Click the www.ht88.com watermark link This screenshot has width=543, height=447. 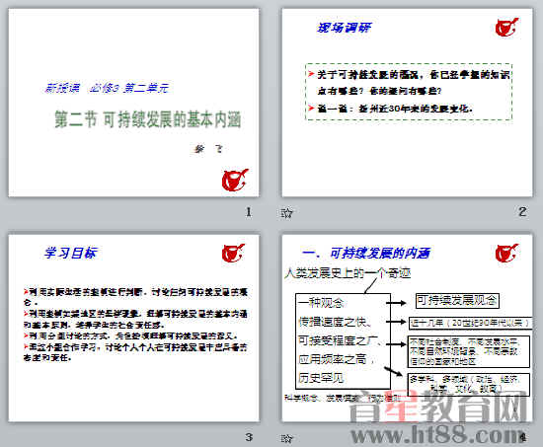(x=437, y=434)
